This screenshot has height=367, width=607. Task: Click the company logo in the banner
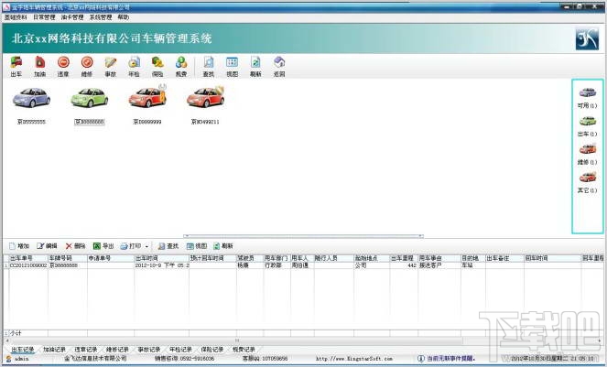click(x=587, y=38)
